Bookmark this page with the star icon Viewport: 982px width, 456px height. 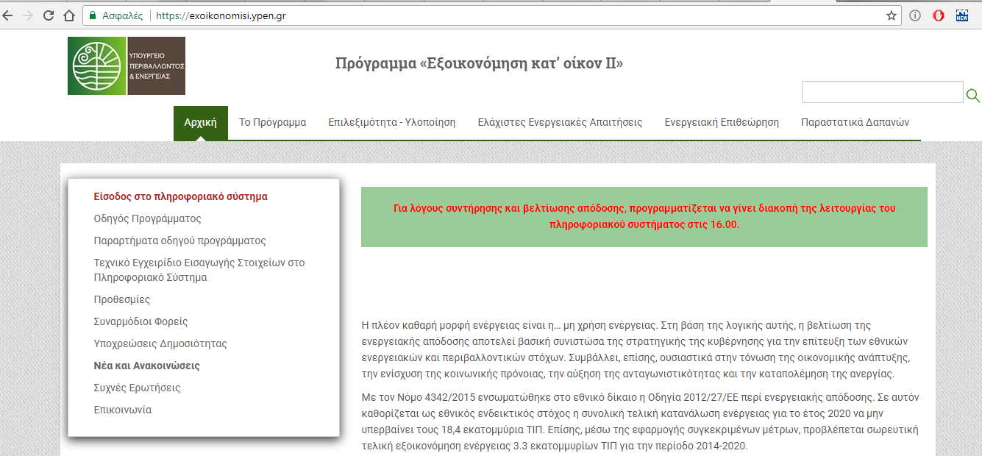[891, 15]
